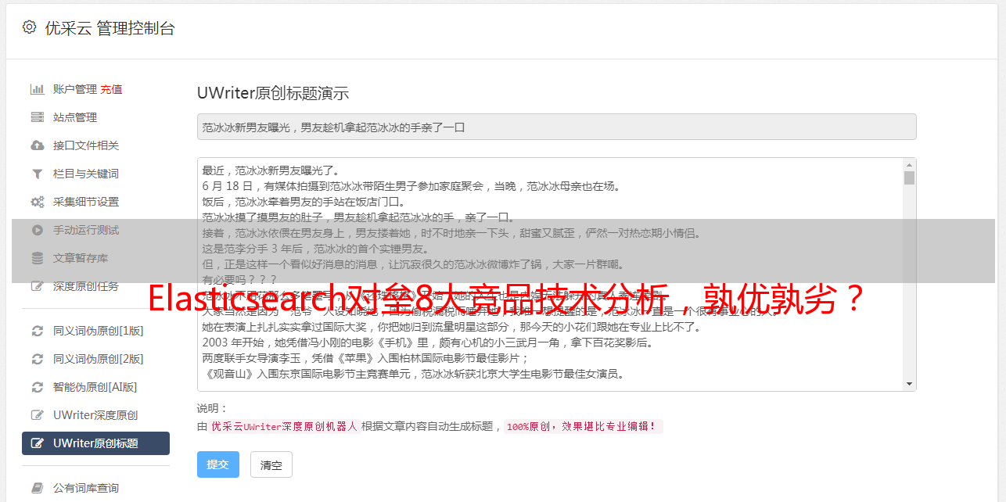This screenshot has width=1006, height=502.
Task: Click the bar chart icon for 账户管理
Action: pyautogui.click(x=37, y=89)
